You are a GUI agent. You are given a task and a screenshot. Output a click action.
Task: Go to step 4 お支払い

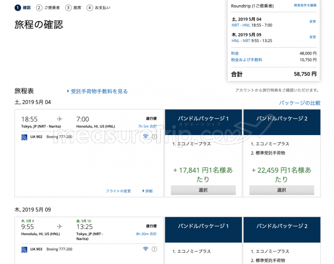99,8
